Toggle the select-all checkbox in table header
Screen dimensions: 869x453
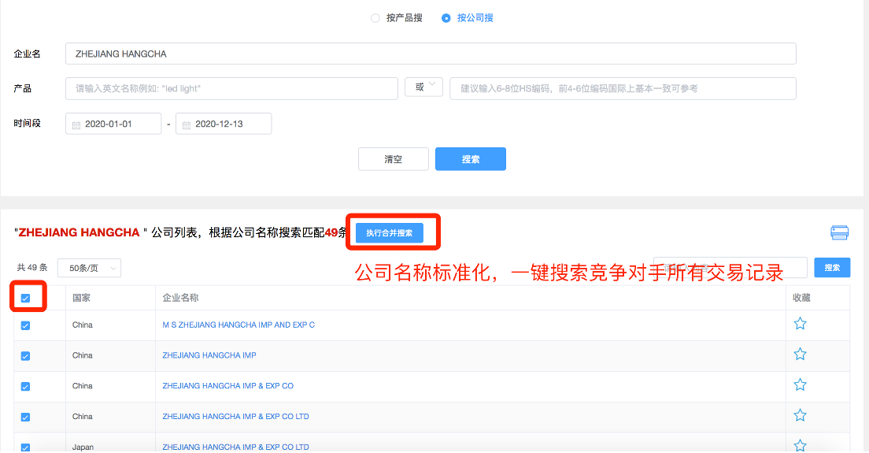click(x=25, y=299)
